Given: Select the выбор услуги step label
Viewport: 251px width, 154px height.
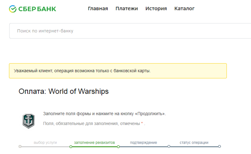Looking at the screenshot, I should click(x=45, y=142).
